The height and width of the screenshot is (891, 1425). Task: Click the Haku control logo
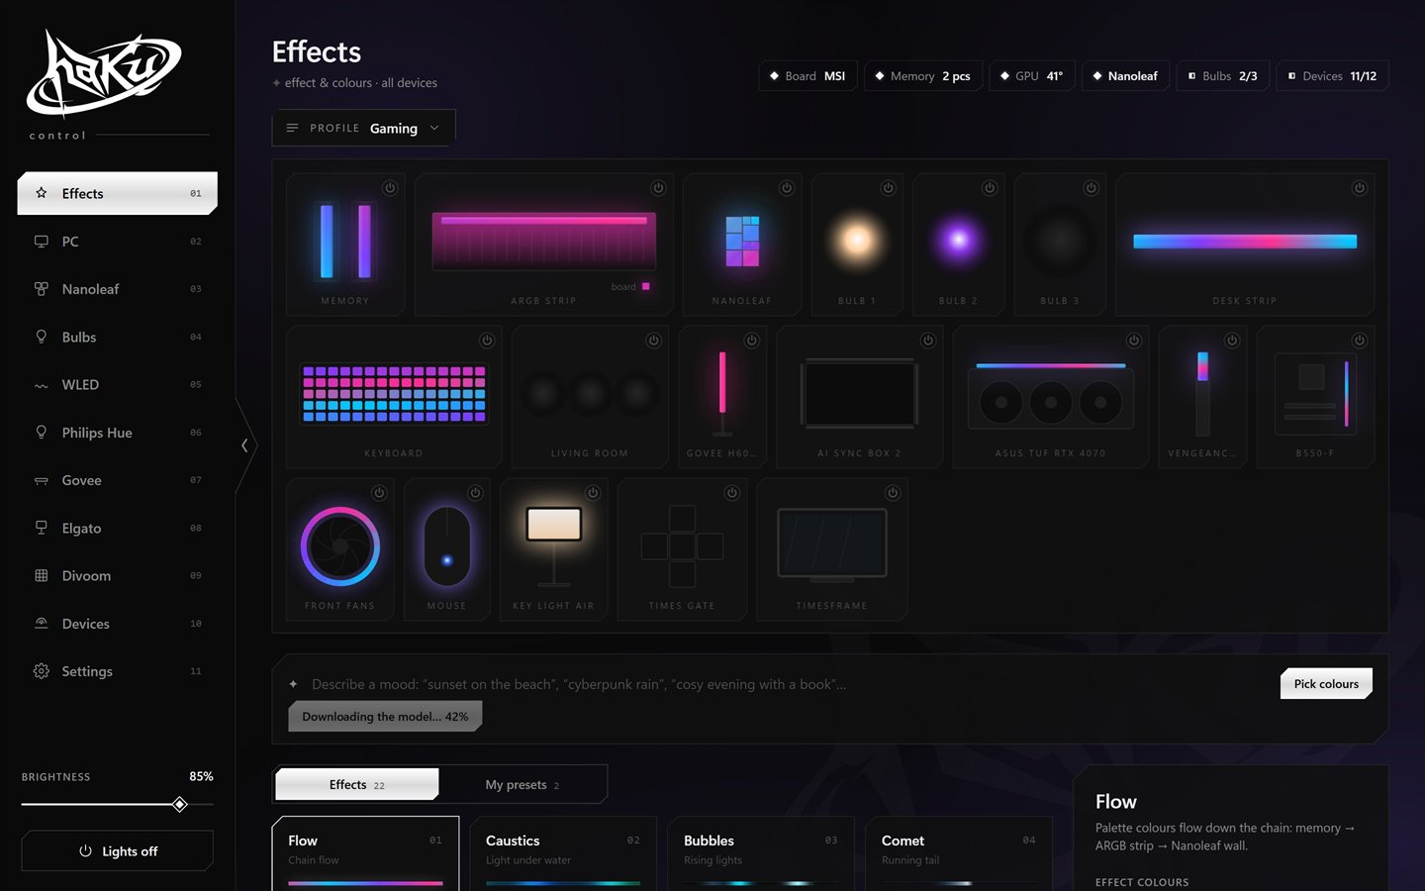point(104,74)
